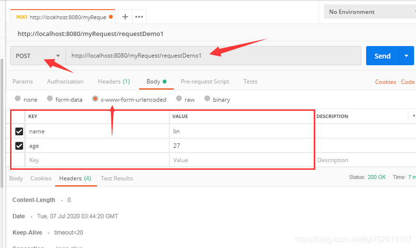
Task: Switch to the response Body tab
Action: coord(16,178)
